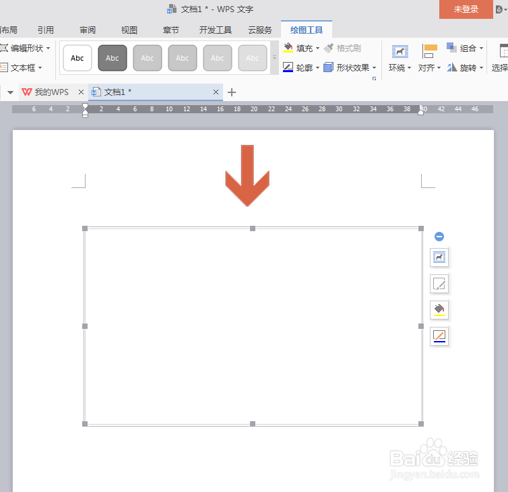Click the 轮廓 outline icon
Screen dimensions: 508x492
pos(288,67)
